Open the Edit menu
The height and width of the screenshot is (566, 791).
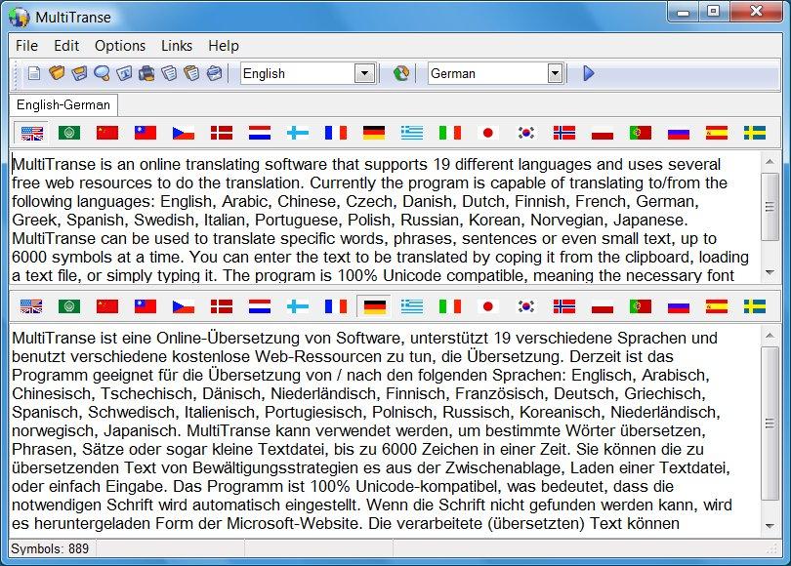coord(66,46)
